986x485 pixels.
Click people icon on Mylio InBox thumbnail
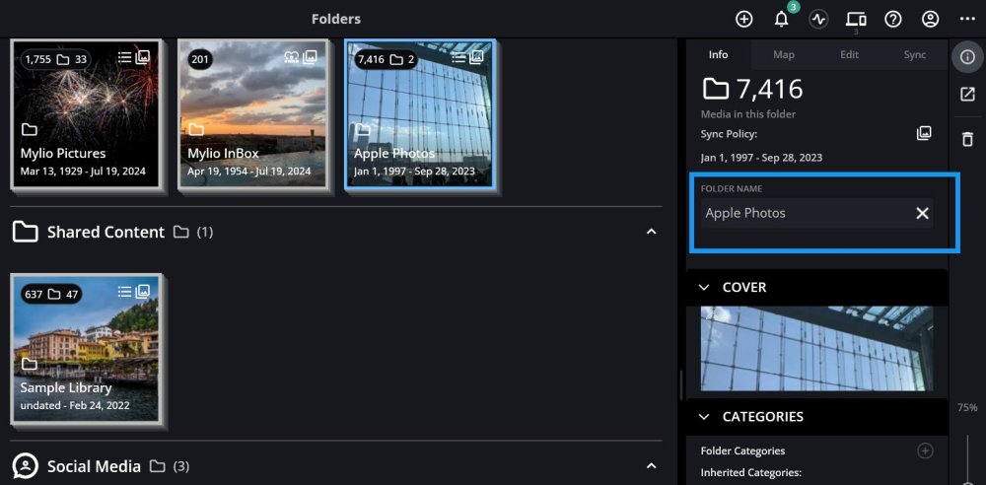(x=291, y=57)
